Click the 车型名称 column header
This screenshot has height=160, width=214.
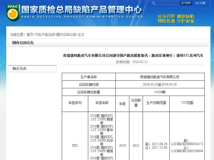pos(102,104)
